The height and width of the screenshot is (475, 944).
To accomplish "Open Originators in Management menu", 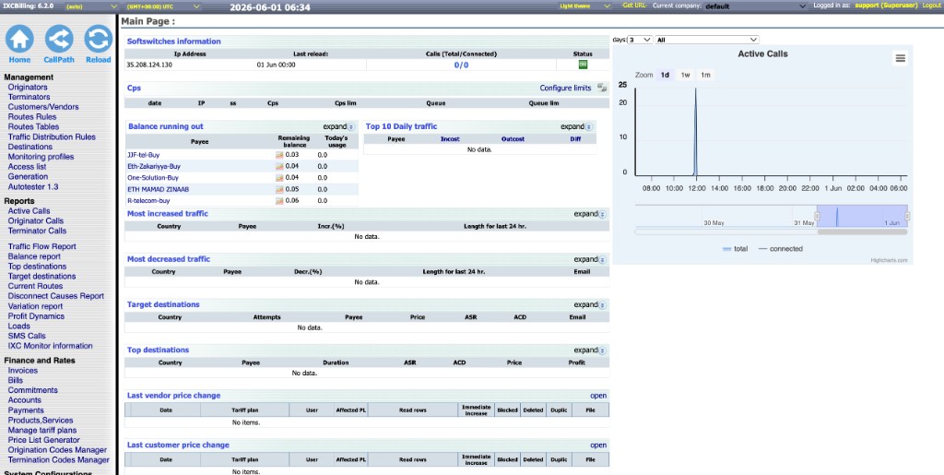I will tap(28, 88).
